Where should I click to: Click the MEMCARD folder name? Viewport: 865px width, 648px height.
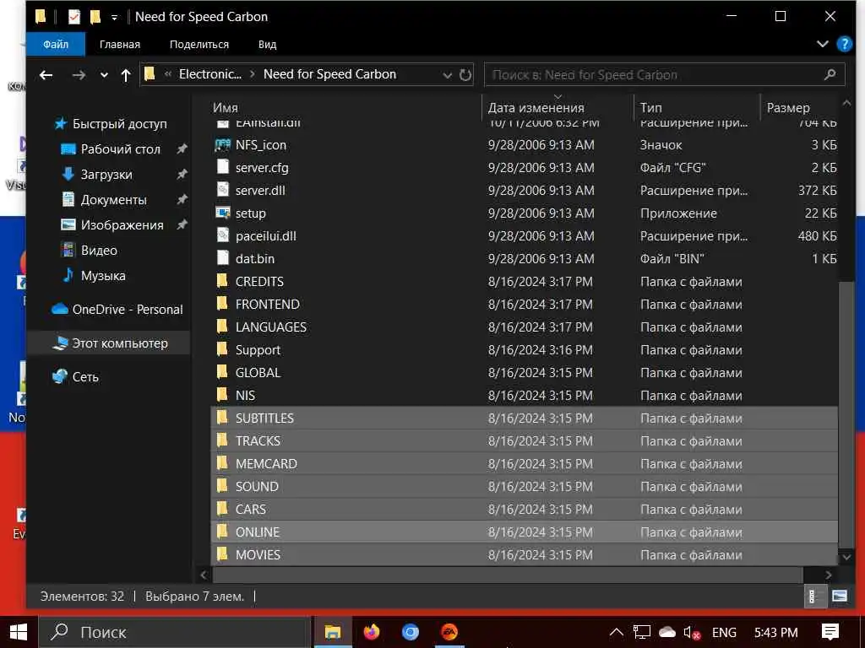[266, 464]
